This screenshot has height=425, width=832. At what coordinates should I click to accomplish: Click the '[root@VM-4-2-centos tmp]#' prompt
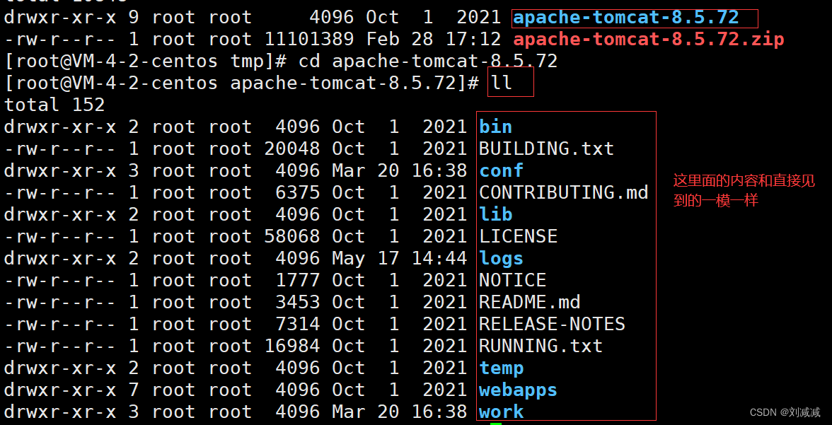(146, 61)
